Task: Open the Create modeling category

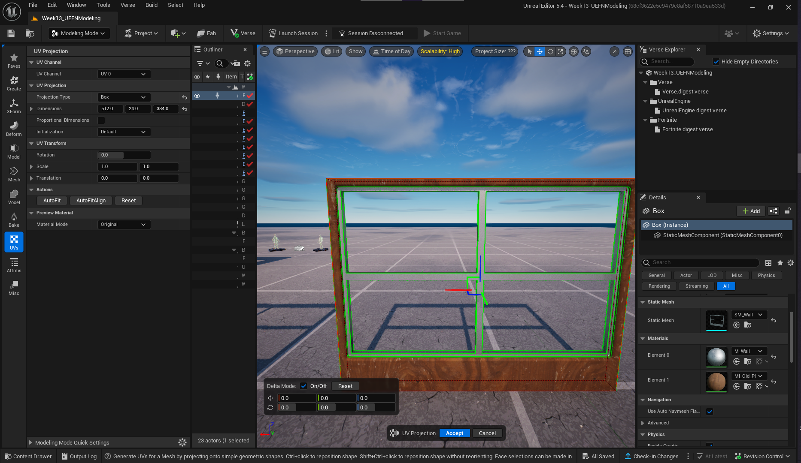Action: pos(14,83)
